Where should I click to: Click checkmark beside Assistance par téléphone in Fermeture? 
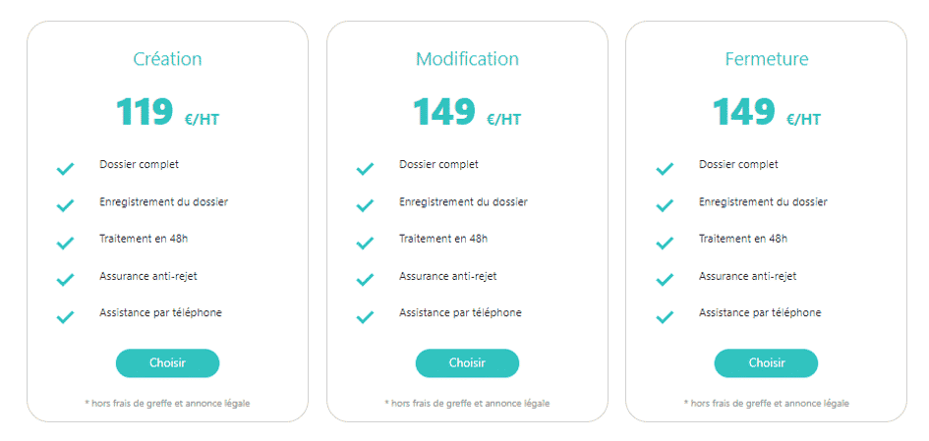tap(665, 317)
